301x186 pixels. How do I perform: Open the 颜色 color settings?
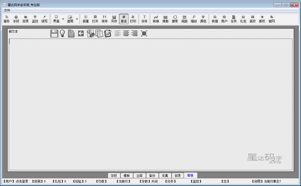(x=203, y=19)
